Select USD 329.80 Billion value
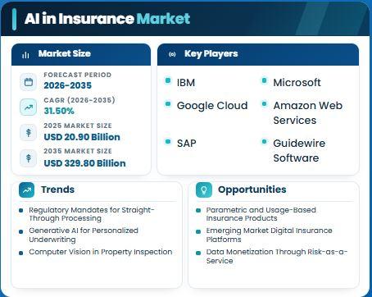The height and width of the screenshot is (297, 372). pyautogui.click(x=84, y=163)
